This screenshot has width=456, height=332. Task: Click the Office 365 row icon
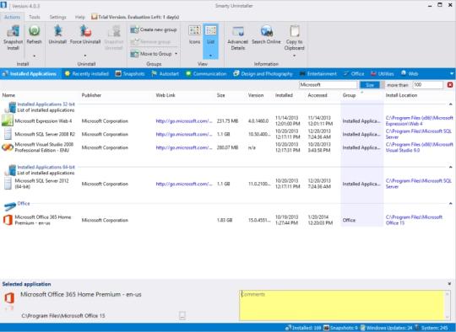(8, 220)
